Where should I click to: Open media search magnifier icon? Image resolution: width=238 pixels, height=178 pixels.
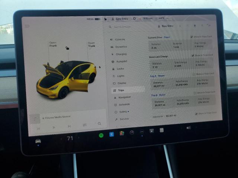click(x=99, y=123)
